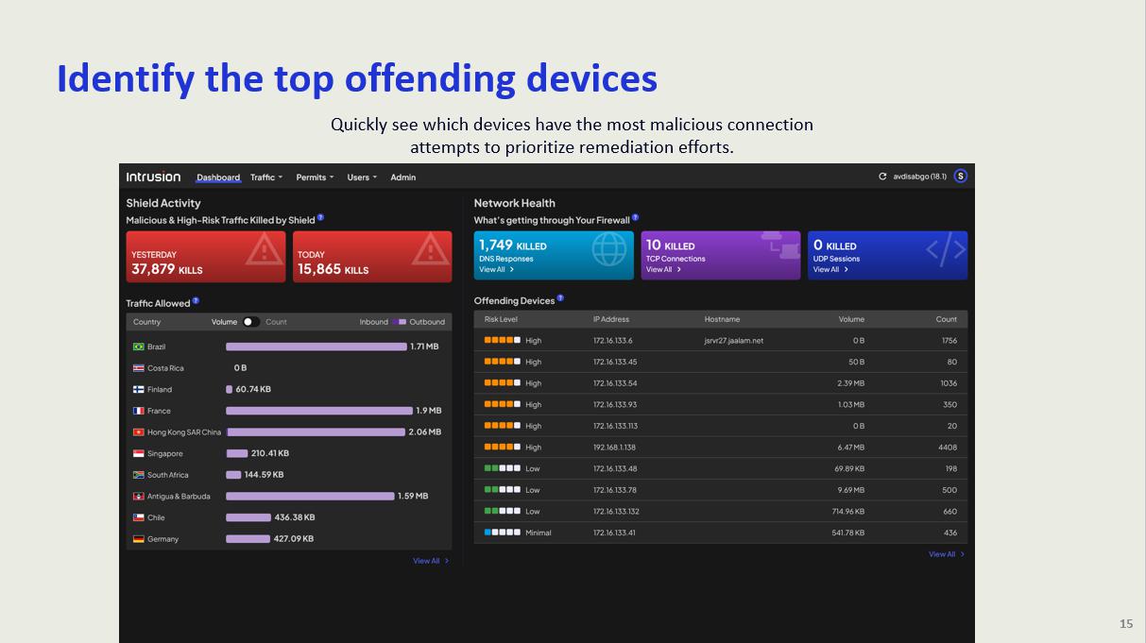Click the Hong Kong SAR China flag icon
The image size is (1146, 643).
tap(139, 432)
